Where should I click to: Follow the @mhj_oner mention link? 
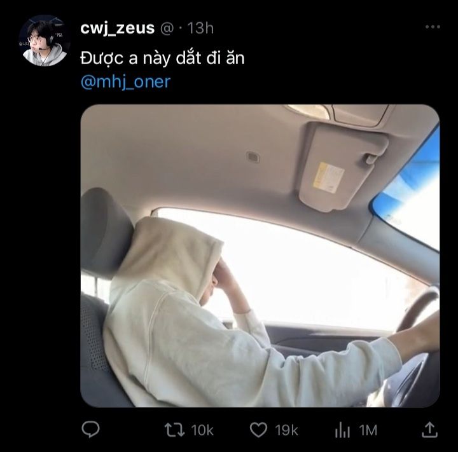(x=125, y=82)
